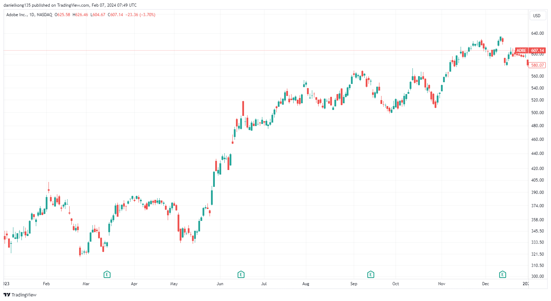Click the red ADBE symbol tag
The height and width of the screenshot is (301, 551).
[521, 51]
